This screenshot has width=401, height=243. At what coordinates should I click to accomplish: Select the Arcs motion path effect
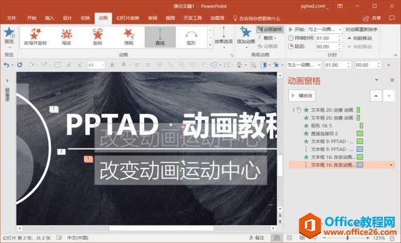[191, 37]
